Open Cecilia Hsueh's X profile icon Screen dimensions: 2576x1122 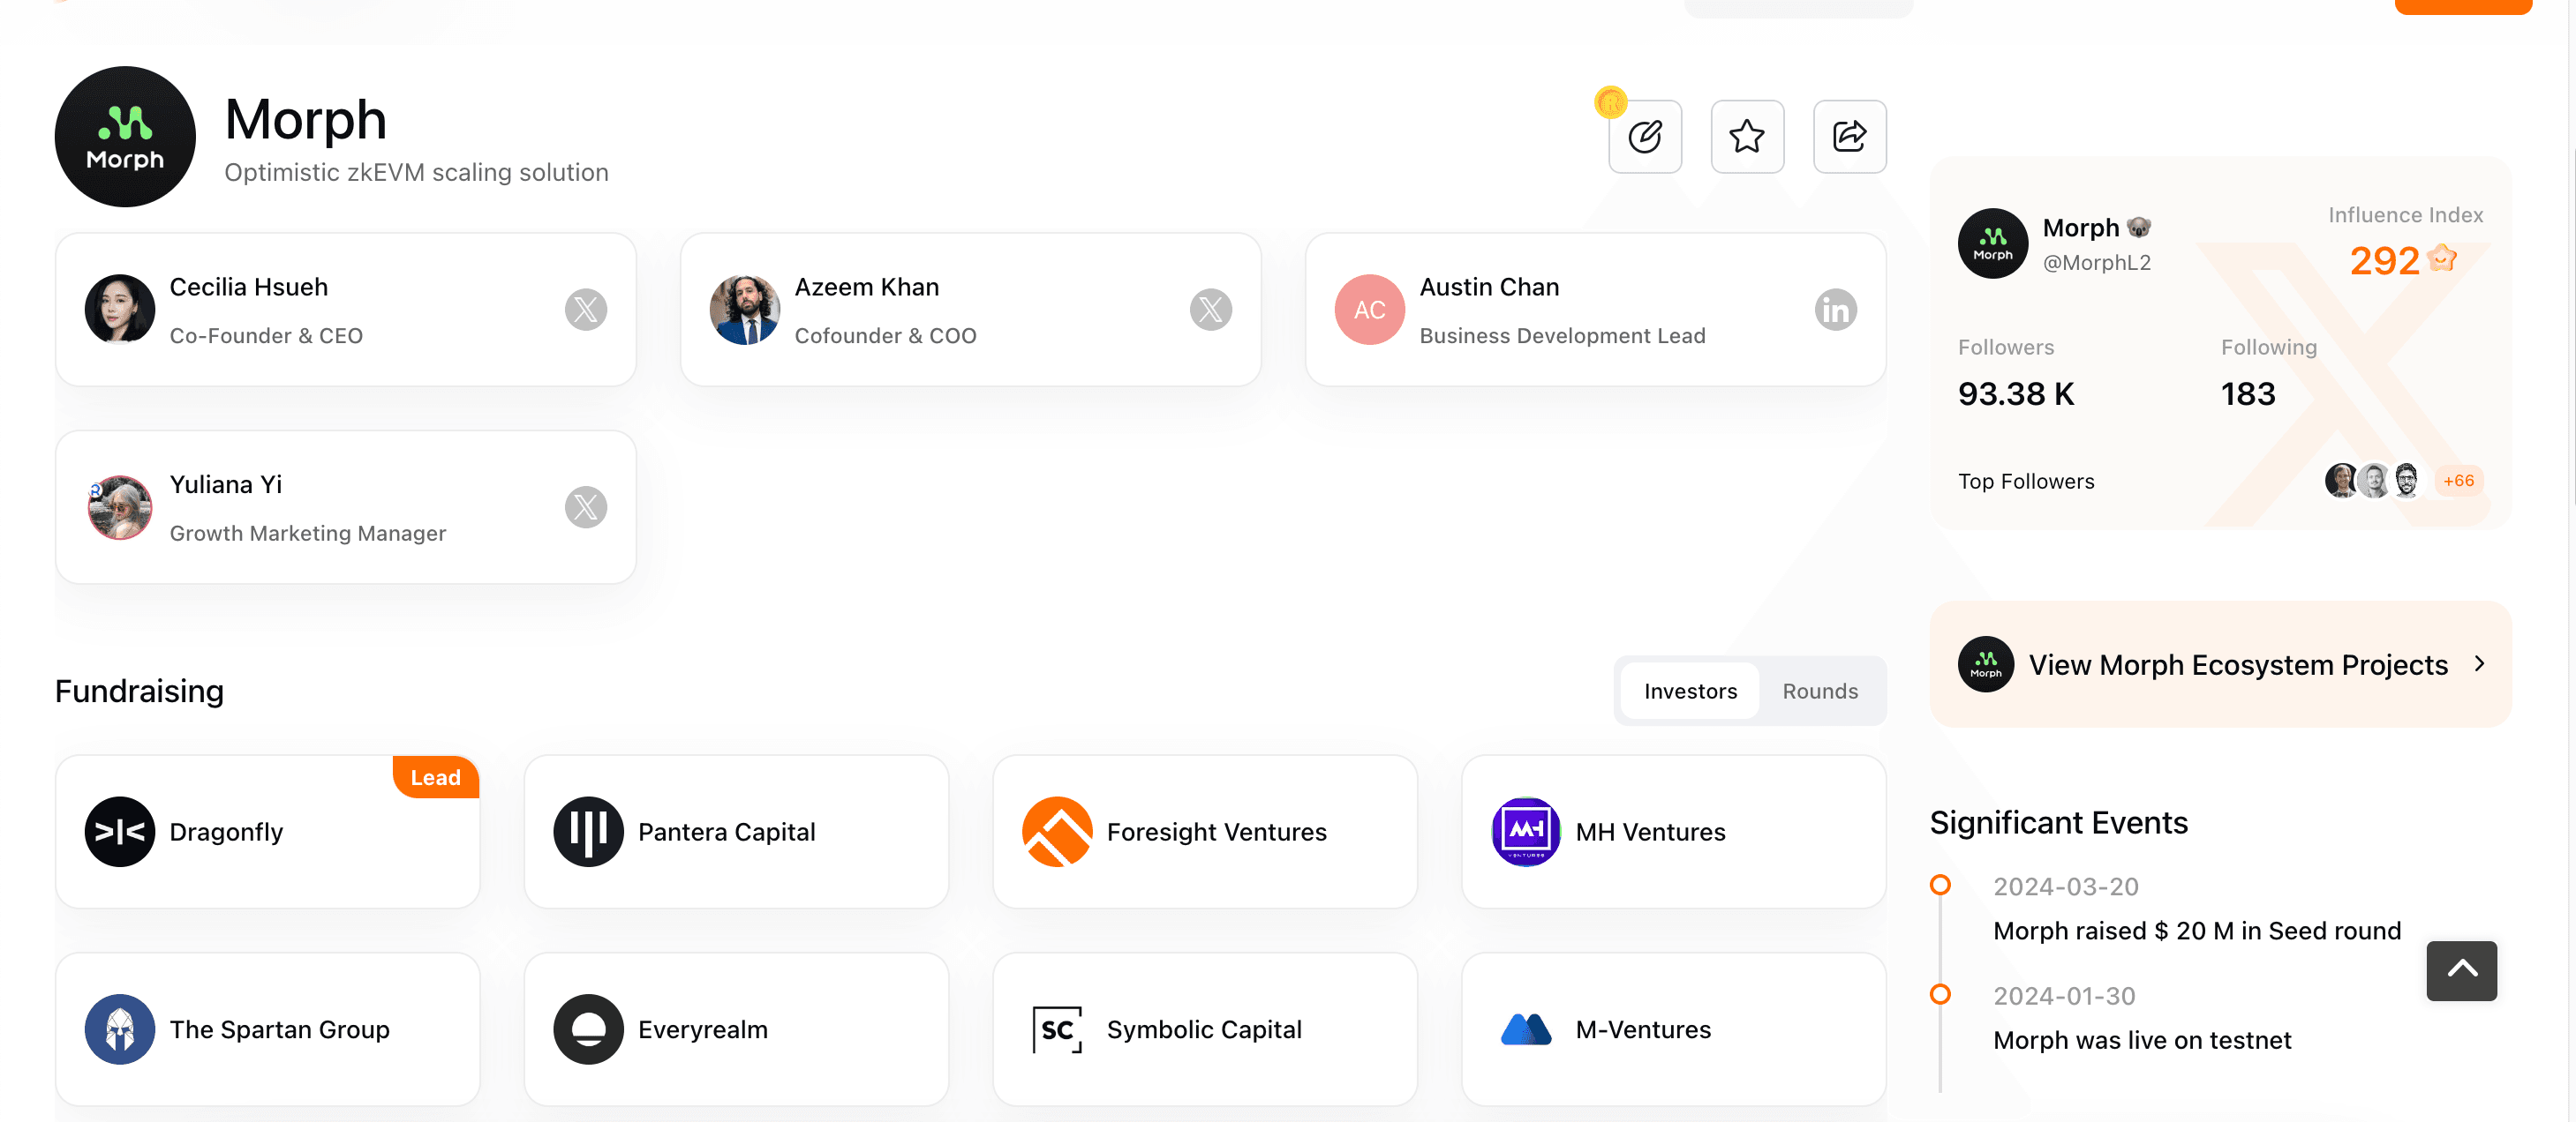coord(586,310)
